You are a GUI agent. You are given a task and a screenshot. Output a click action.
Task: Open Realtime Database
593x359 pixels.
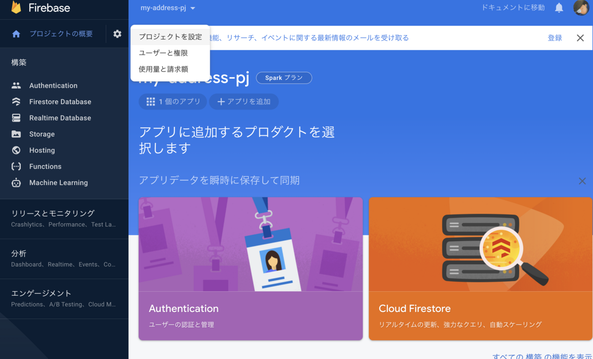[59, 118]
